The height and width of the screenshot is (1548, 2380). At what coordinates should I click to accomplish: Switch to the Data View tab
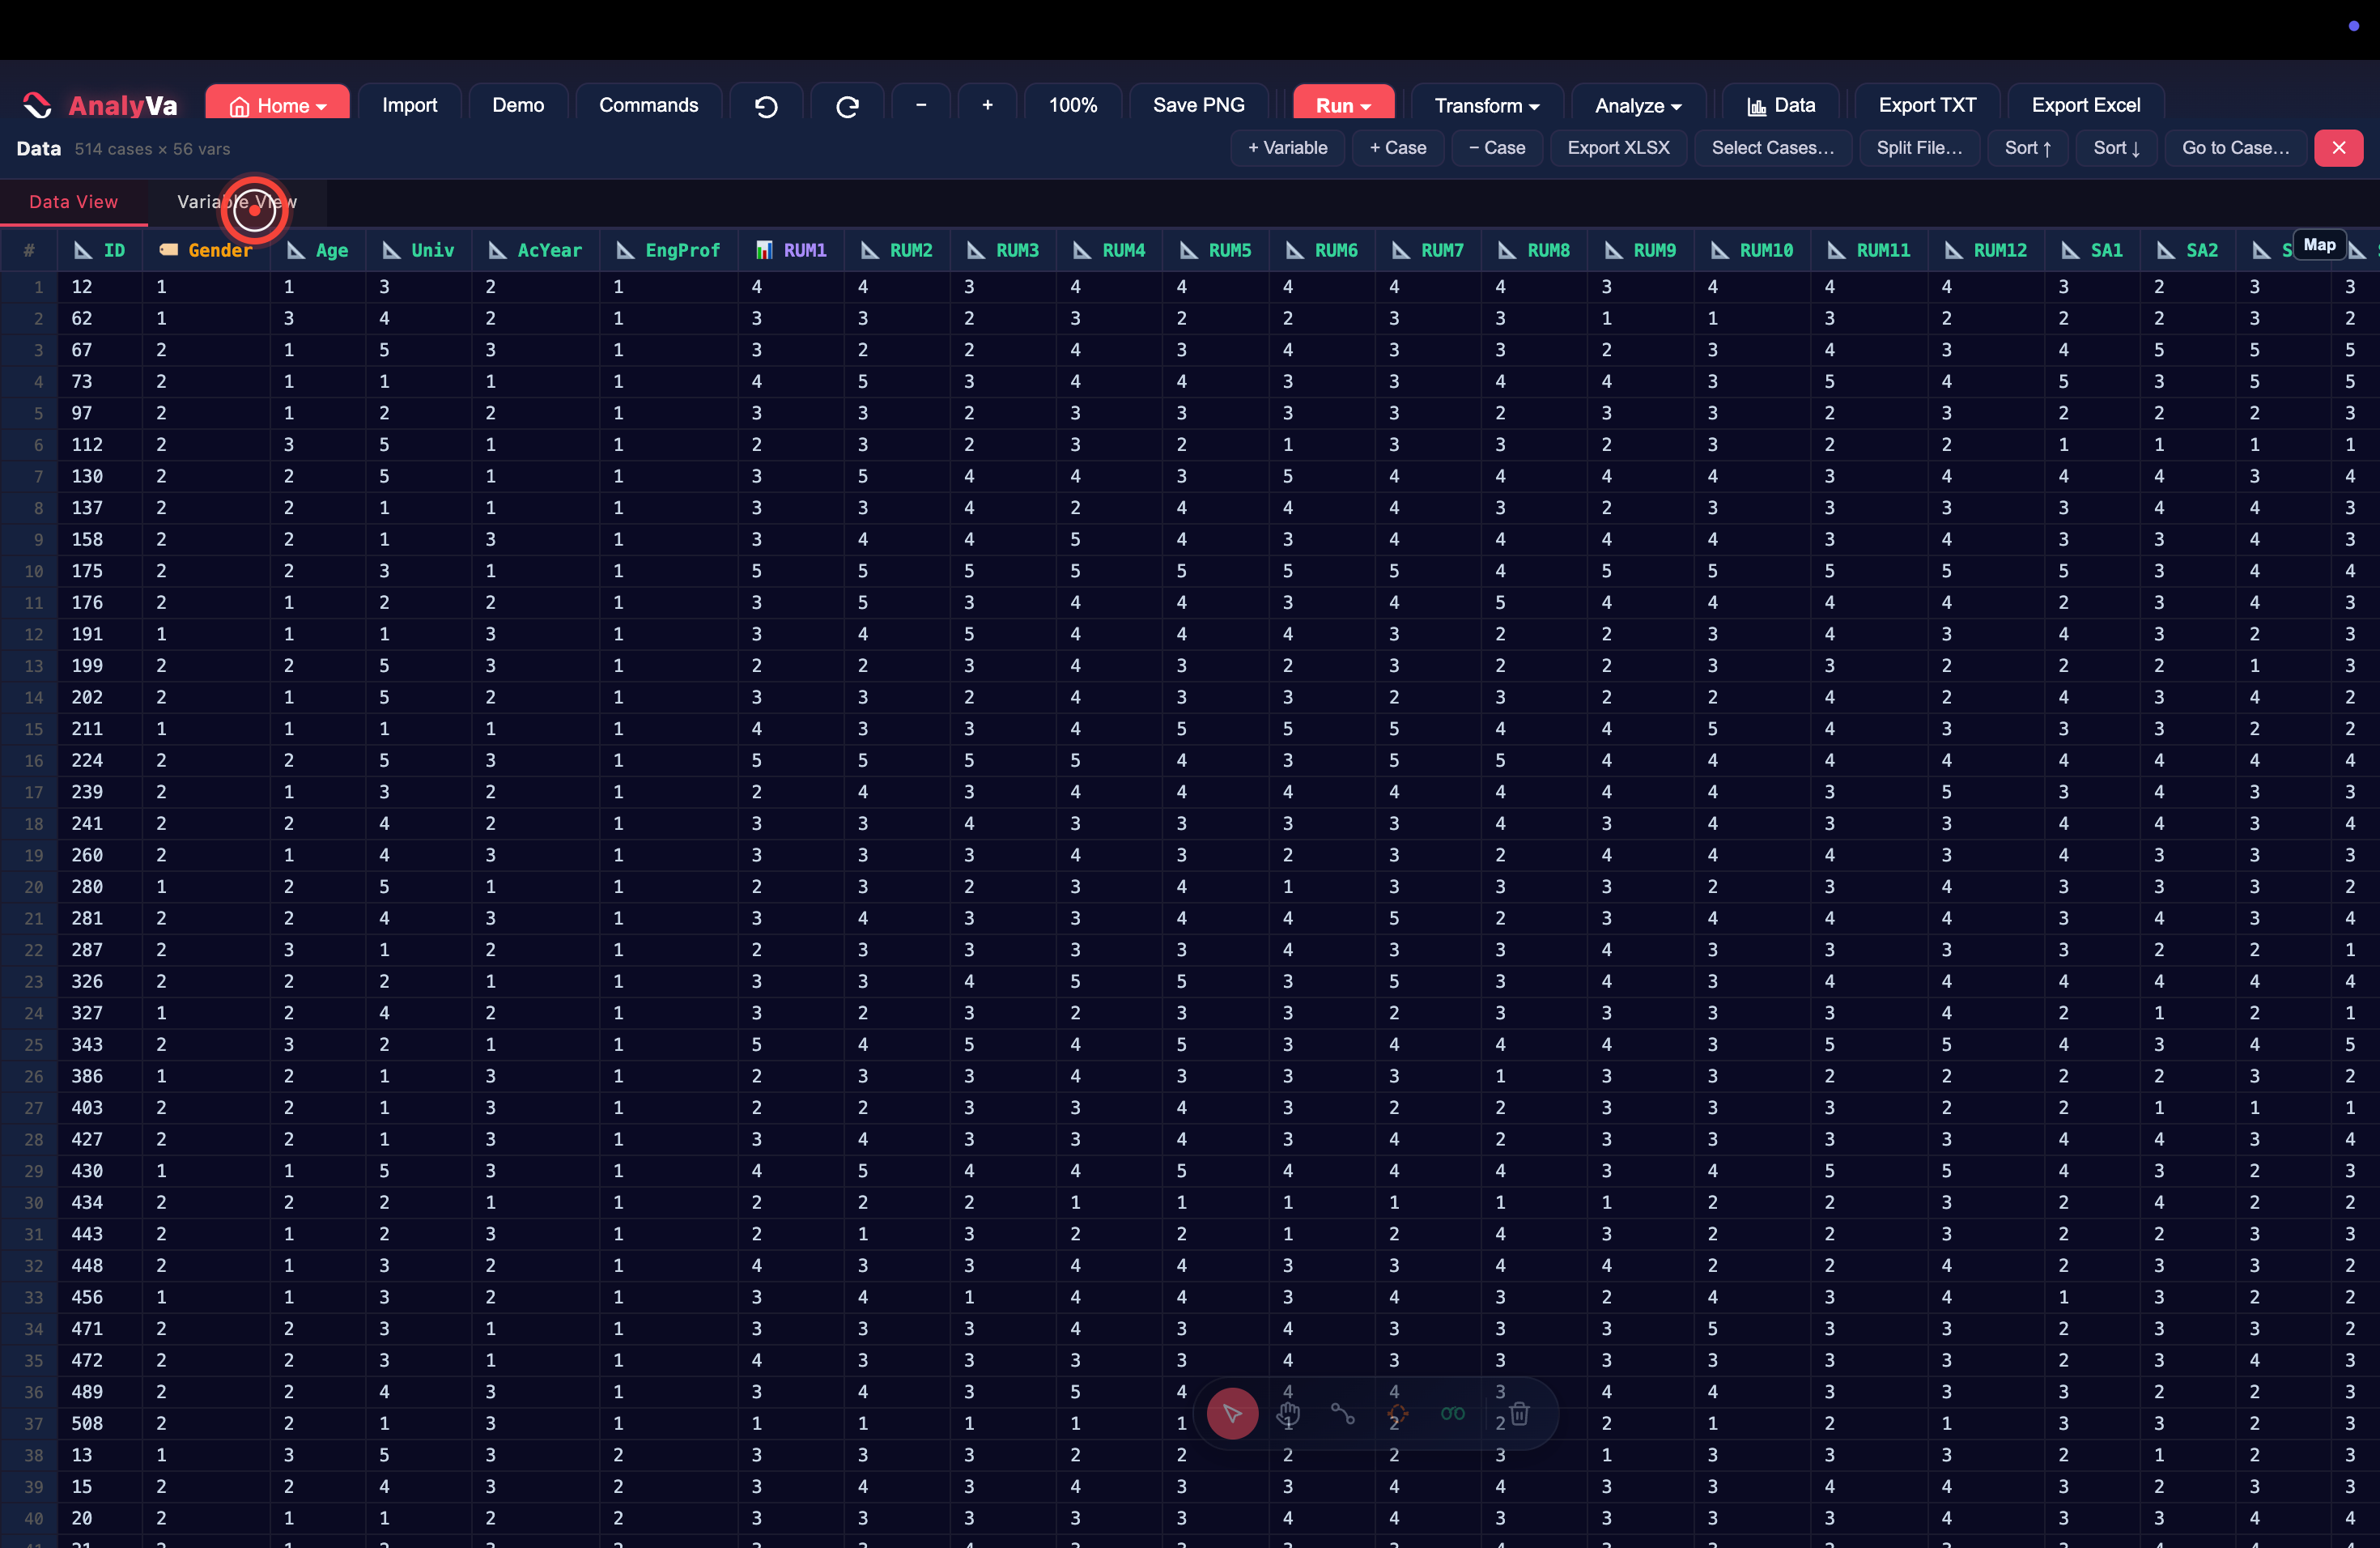[73, 202]
